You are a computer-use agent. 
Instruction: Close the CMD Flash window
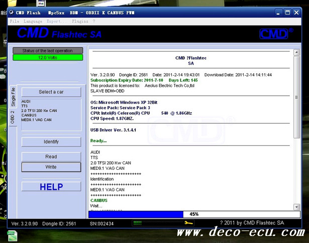296,13
